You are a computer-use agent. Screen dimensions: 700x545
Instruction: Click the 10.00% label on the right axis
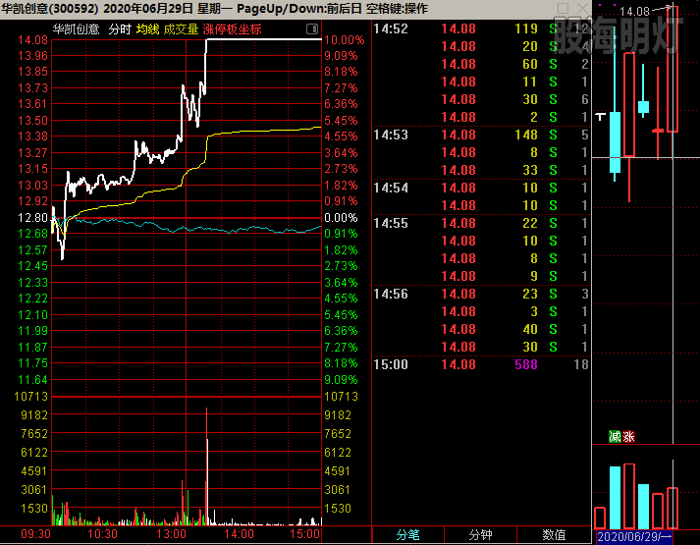point(344,40)
